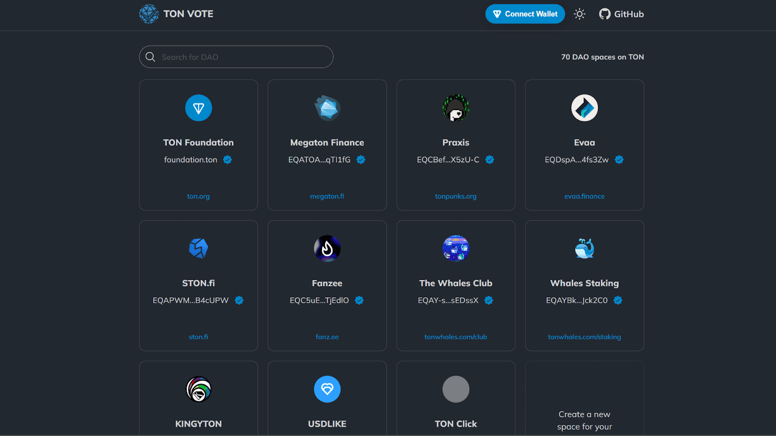Click the Fanzee flame logo
776x436 pixels.
coord(327,249)
